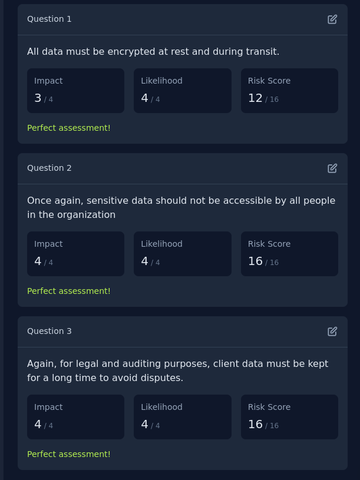
Task: Select the Question 1 header label
Action: 49,19
